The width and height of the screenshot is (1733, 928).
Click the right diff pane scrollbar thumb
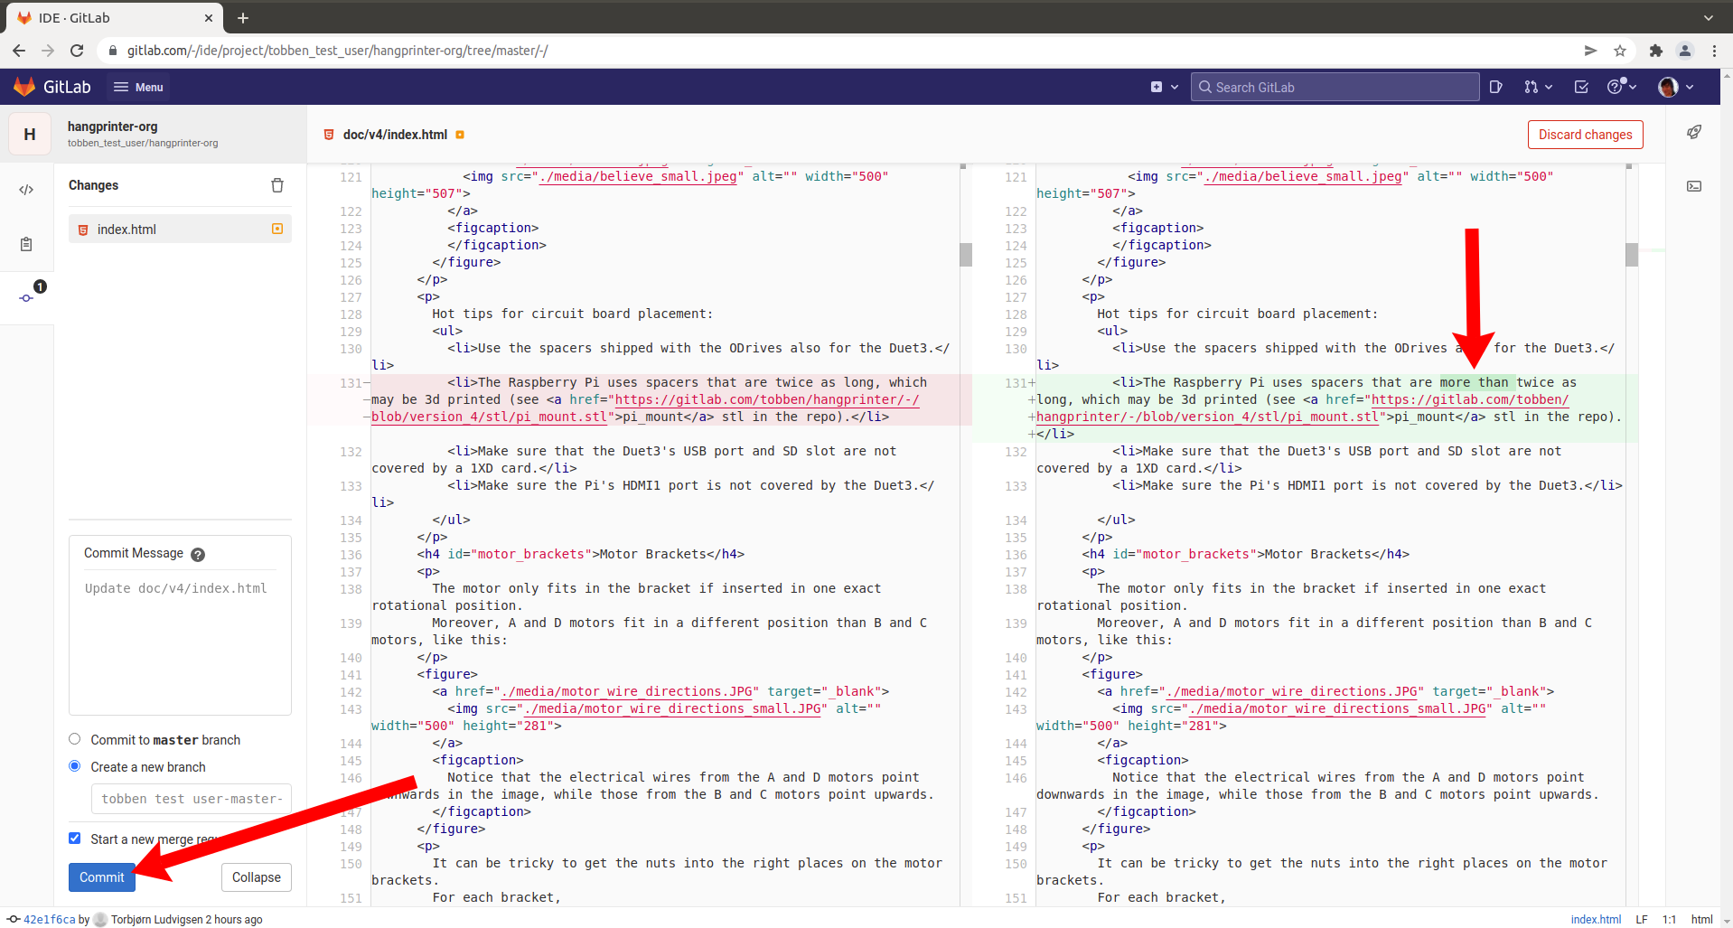coord(1631,255)
